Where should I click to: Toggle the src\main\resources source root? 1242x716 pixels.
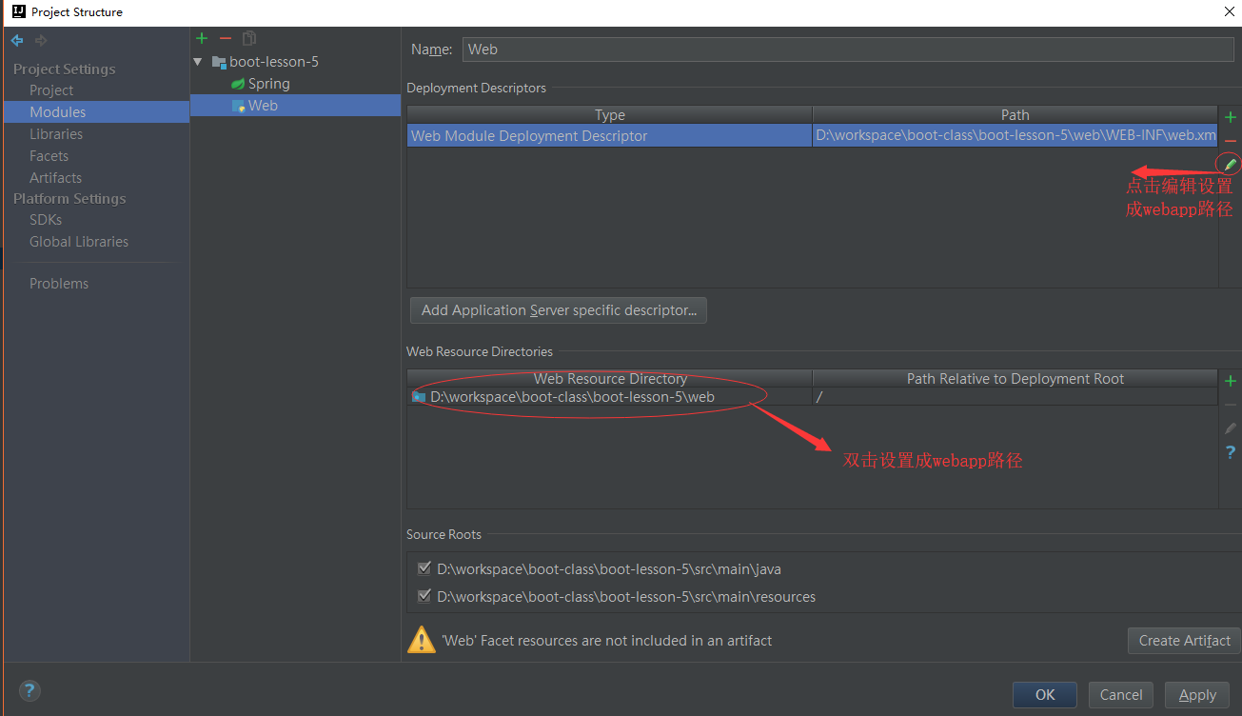(424, 596)
